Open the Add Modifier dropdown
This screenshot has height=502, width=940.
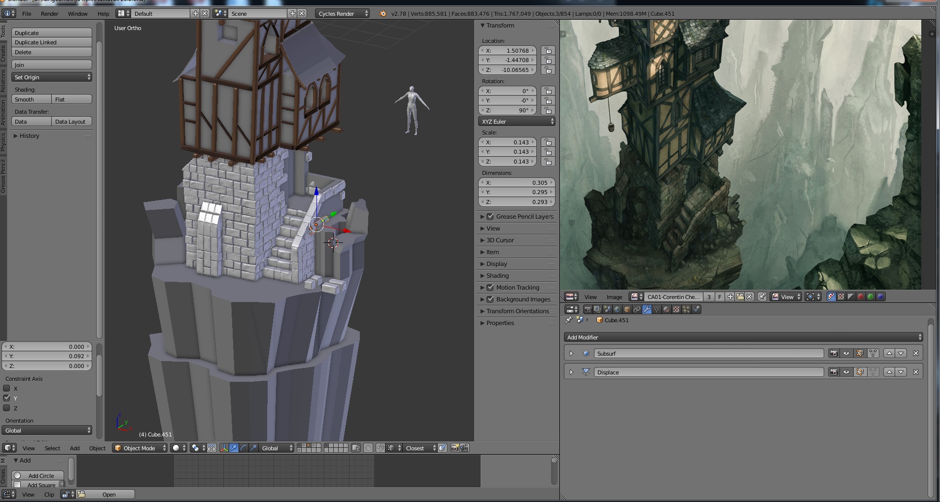tap(743, 337)
